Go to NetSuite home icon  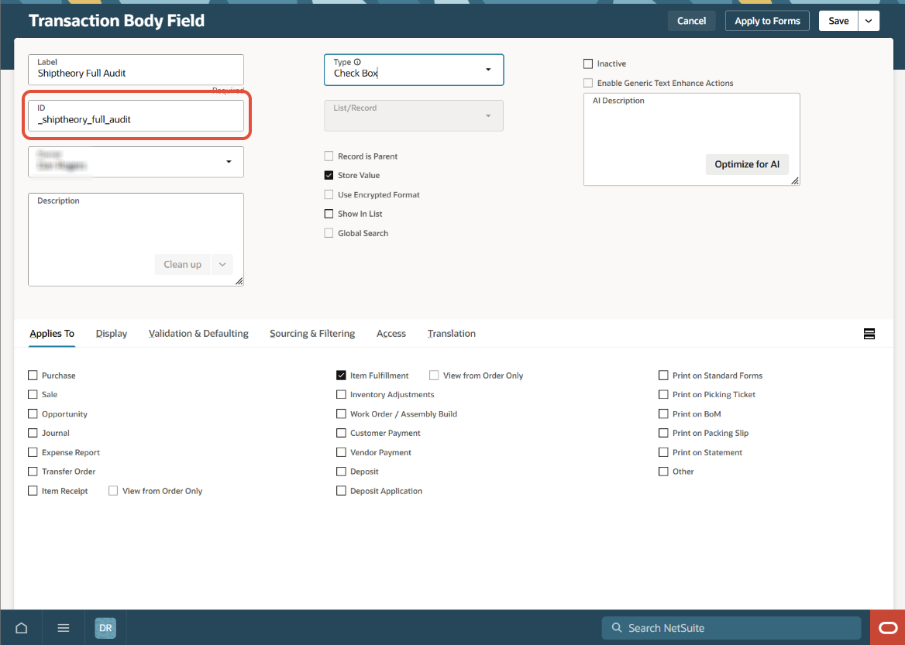pos(22,628)
